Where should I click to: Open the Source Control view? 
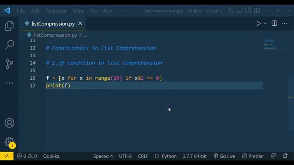pos(9,64)
